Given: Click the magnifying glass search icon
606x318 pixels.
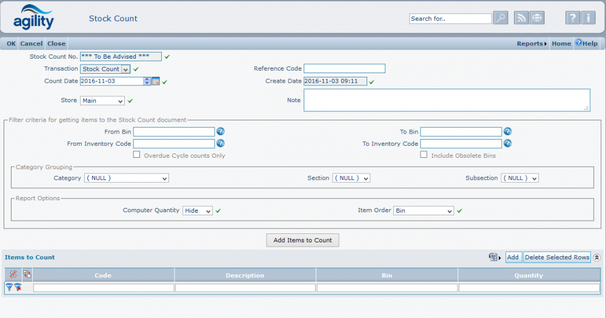Looking at the screenshot, I should [x=501, y=18].
